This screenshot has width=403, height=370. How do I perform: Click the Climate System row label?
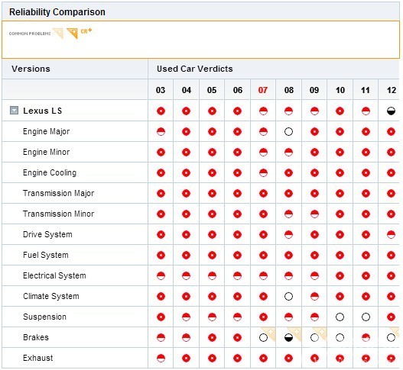pos(51,297)
